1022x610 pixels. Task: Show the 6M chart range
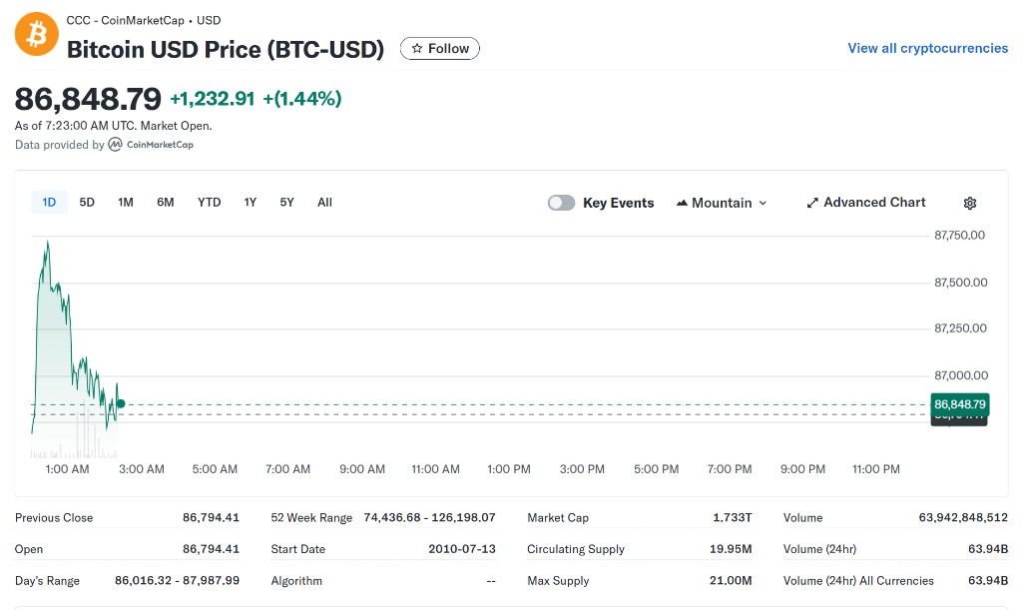pyautogui.click(x=166, y=203)
